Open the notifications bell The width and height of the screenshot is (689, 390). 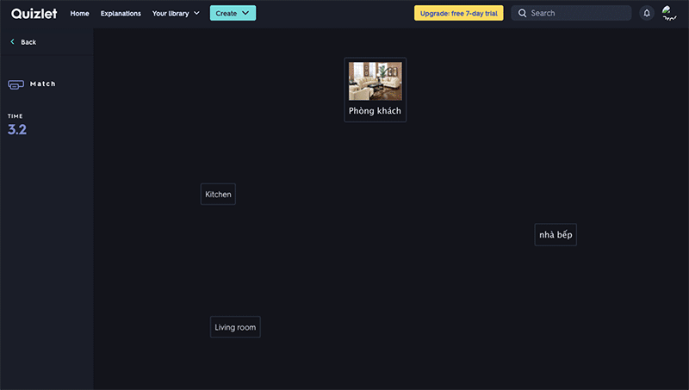point(647,13)
